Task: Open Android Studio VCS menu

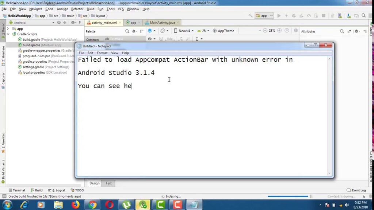Action: (121, 9)
